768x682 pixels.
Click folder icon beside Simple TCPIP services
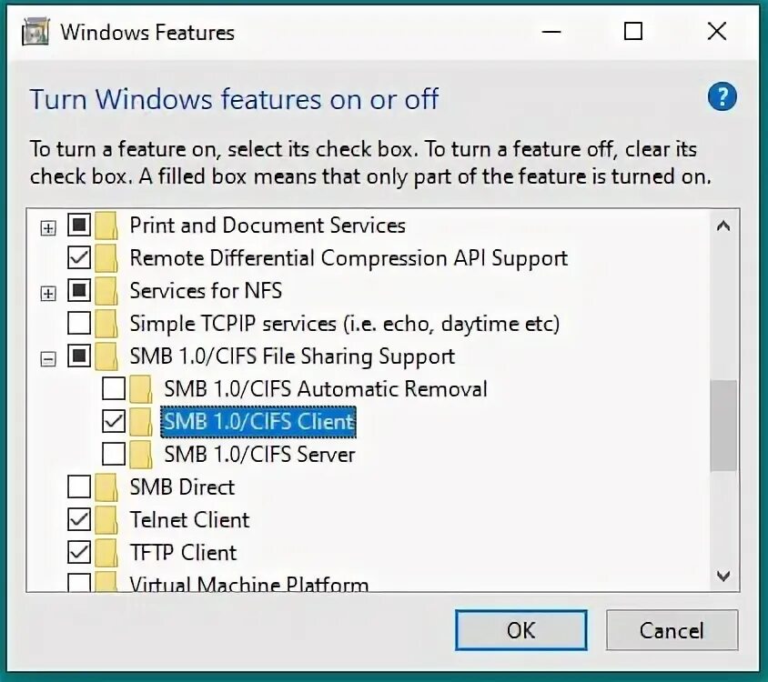[106, 324]
